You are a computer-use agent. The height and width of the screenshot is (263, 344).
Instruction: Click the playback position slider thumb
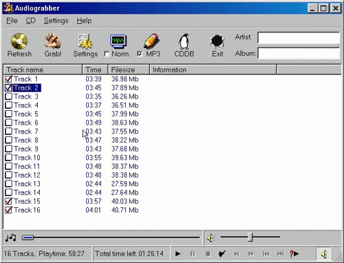click(x=28, y=238)
